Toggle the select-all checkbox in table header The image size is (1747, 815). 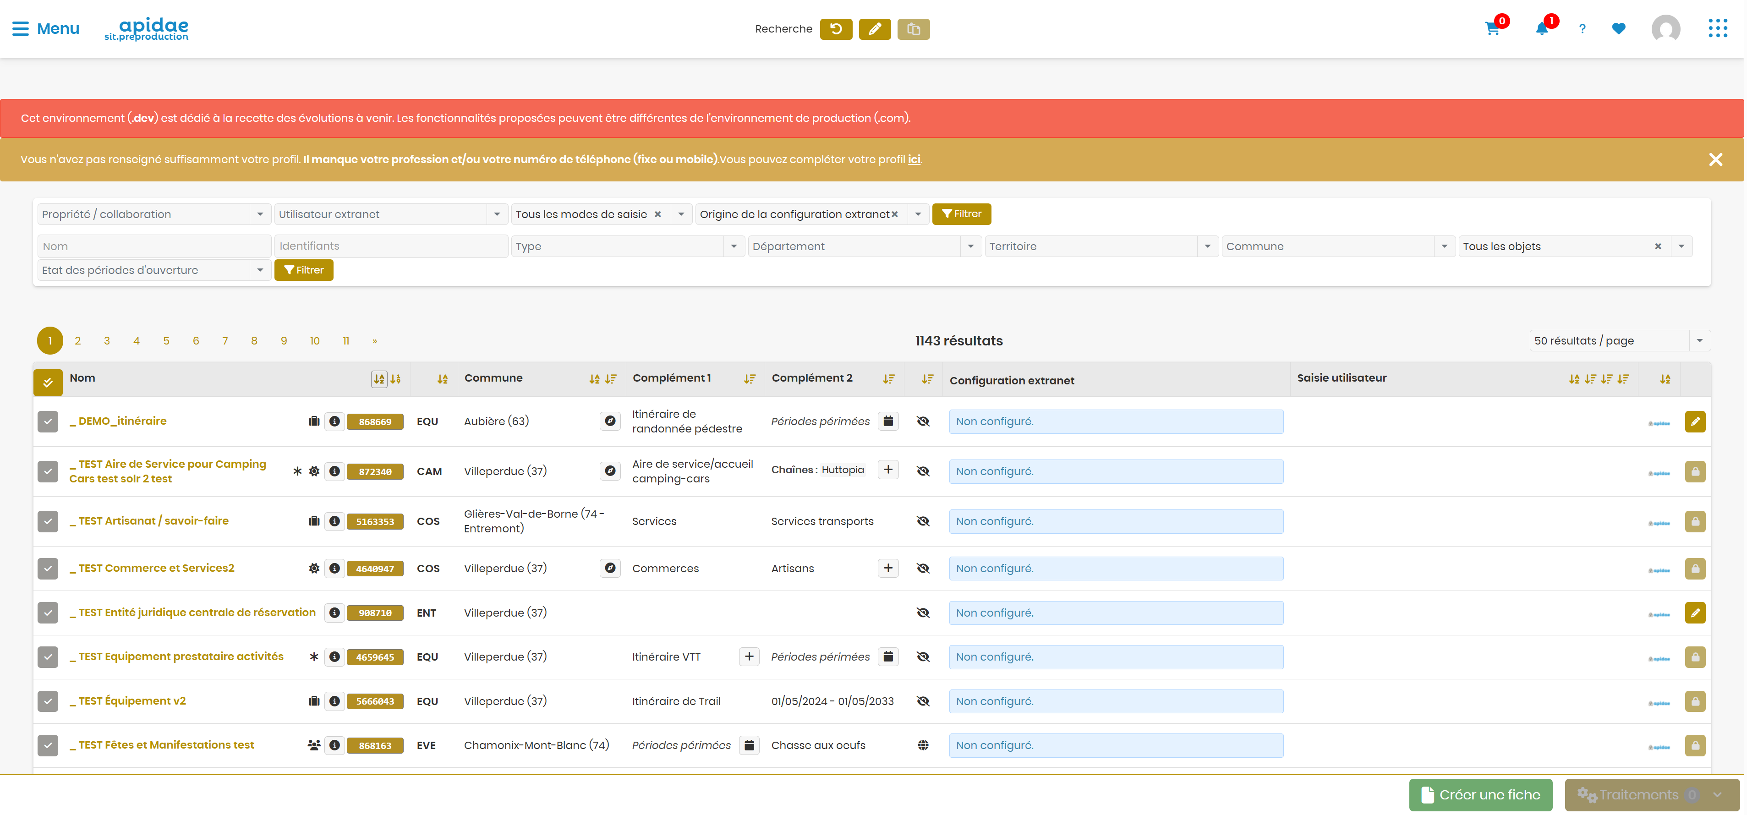(48, 383)
